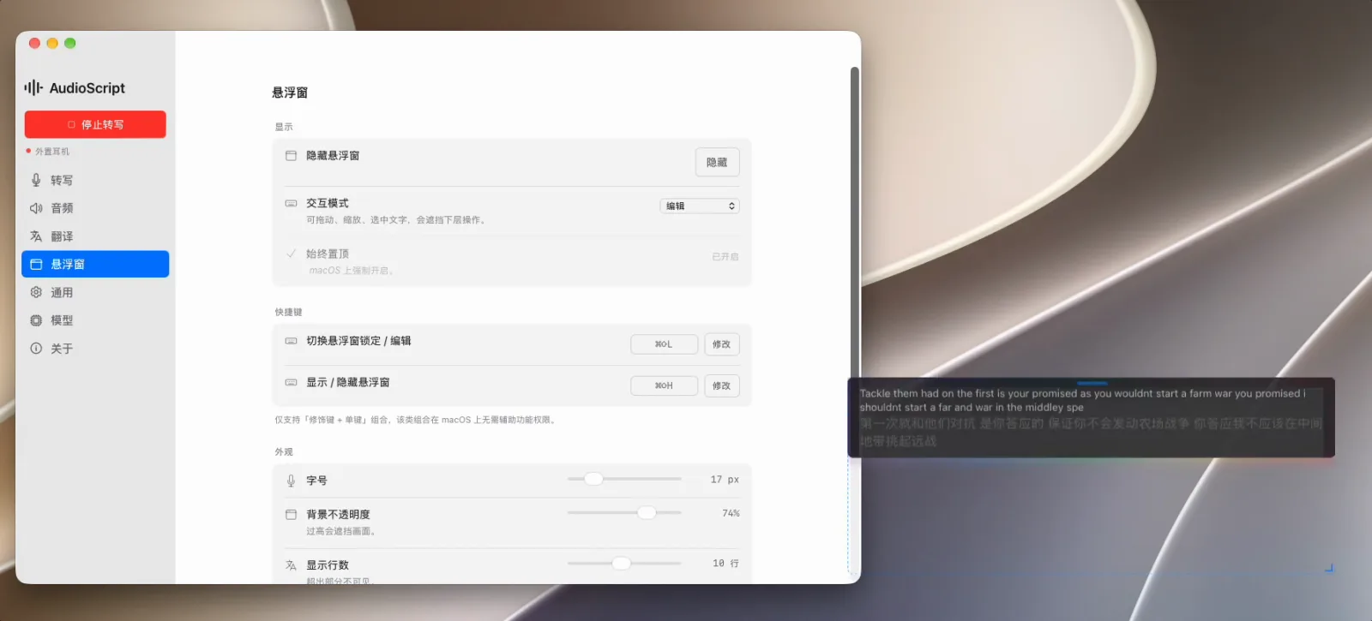Click the 模型 chip icon
Image resolution: width=1372 pixels, height=621 pixels.
click(x=36, y=320)
